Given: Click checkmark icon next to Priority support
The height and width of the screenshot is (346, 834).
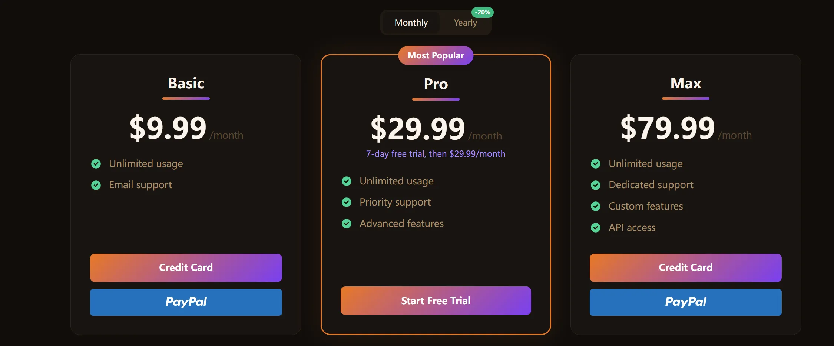Looking at the screenshot, I should coord(347,202).
